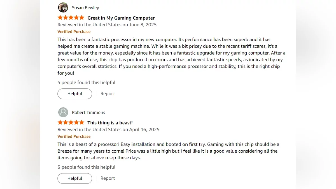Screen dimensions: 336x189
Task: Mark Susan Bewley's review as Helpful
Action: click(x=75, y=94)
